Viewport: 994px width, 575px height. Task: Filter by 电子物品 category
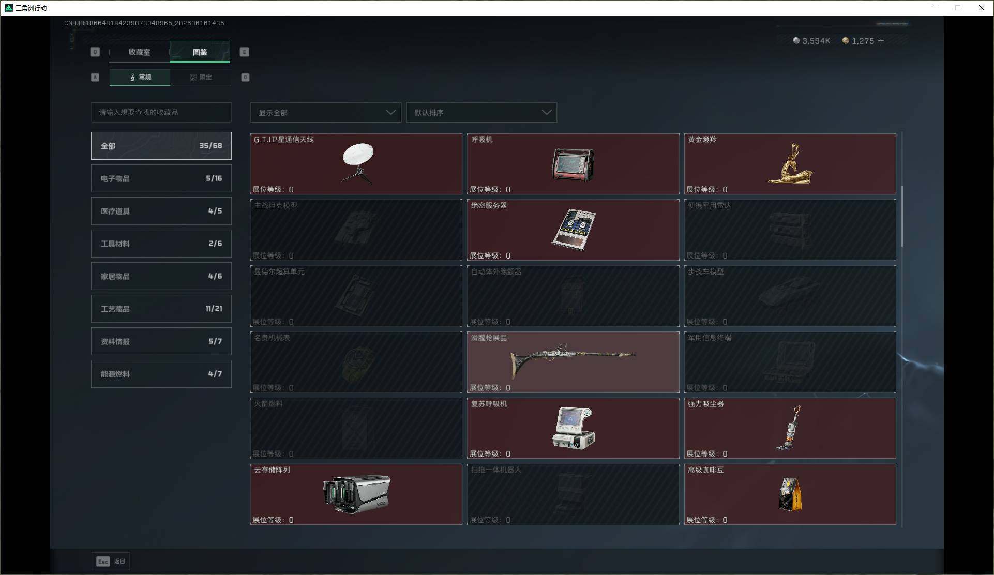coord(161,178)
